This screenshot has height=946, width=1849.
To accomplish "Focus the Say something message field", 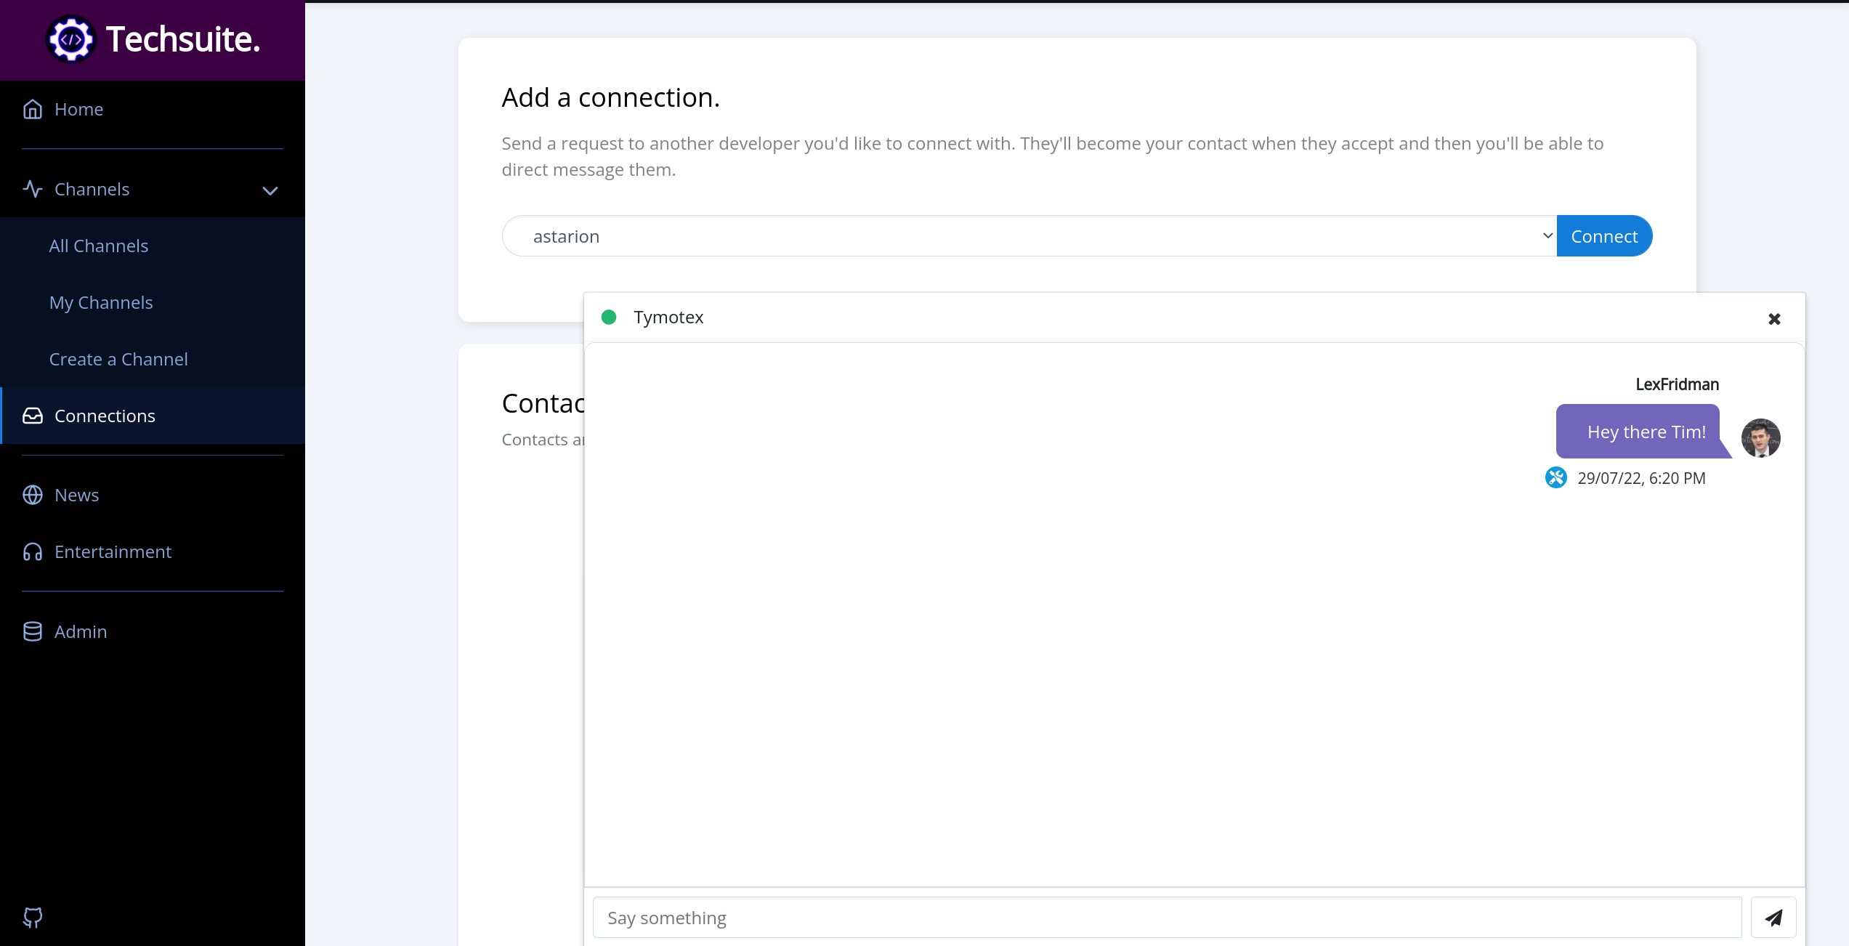I will click(x=1167, y=918).
